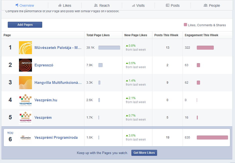This screenshot has width=235, height=163.
Task: Go to the Visits tab
Action: coord(138,5)
